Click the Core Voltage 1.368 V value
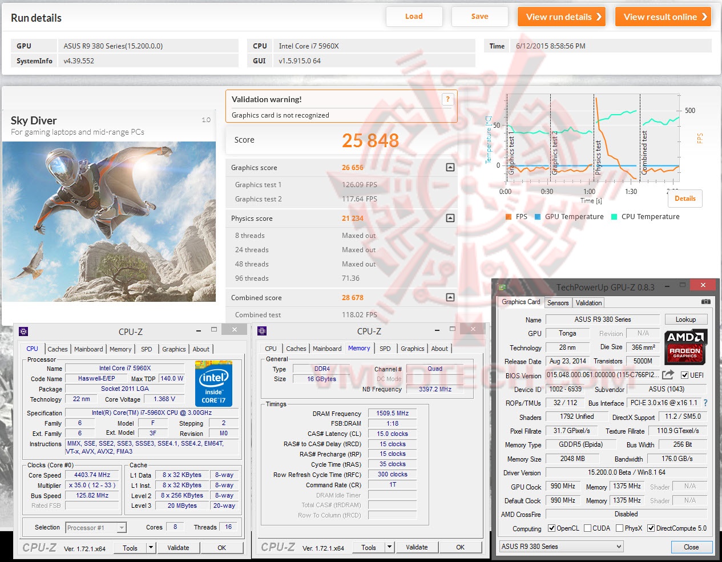722x562 pixels. (164, 399)
